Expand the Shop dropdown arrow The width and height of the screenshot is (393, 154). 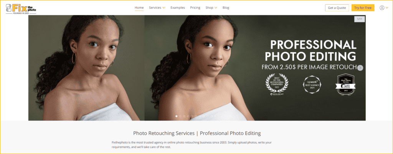[216, 8]
